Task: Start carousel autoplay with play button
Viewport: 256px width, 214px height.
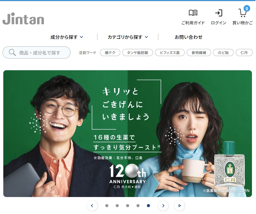Action: [179, 206]
